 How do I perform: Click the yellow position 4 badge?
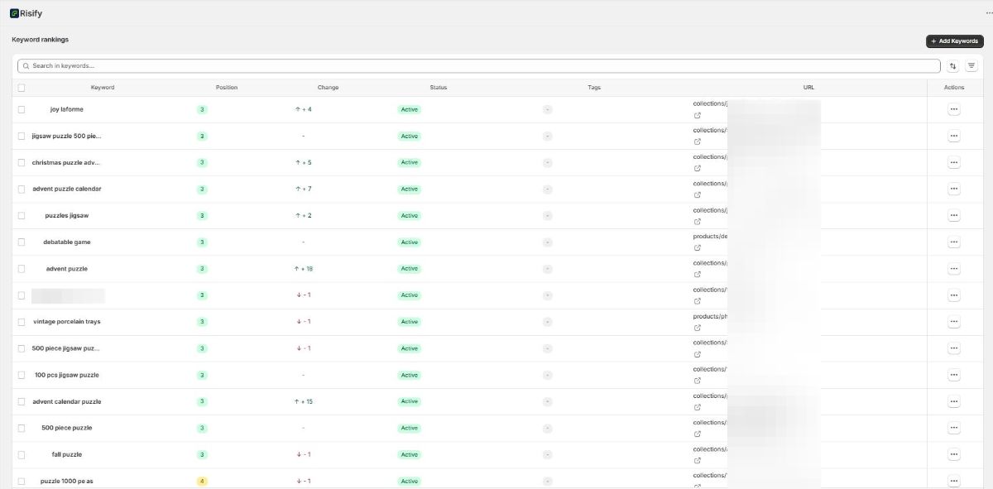[201, 482]
